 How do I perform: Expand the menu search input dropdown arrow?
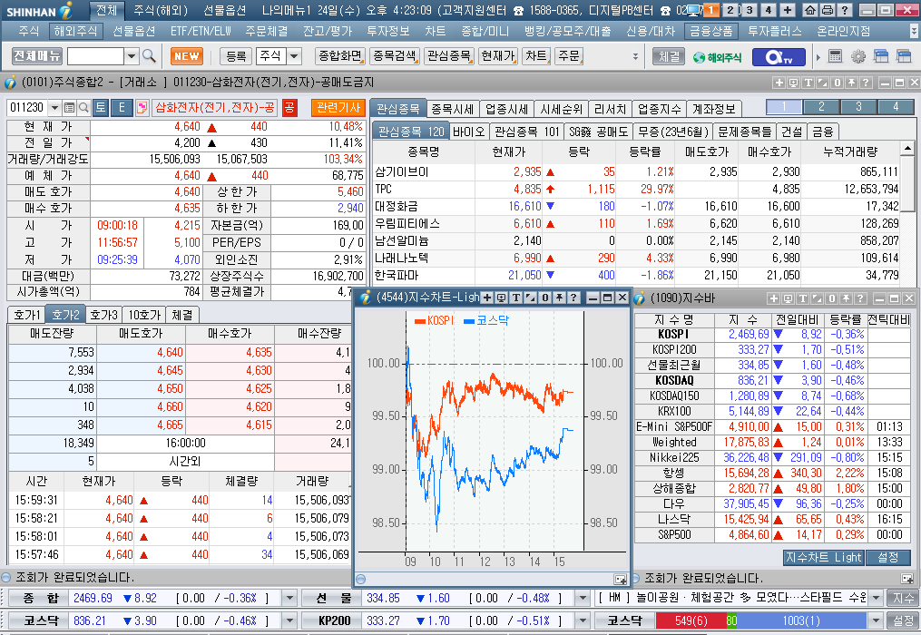[132, 56]
